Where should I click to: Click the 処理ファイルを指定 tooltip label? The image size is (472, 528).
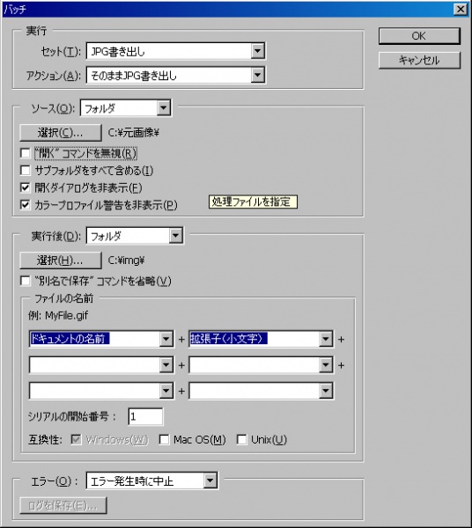[x=253, y=202]
